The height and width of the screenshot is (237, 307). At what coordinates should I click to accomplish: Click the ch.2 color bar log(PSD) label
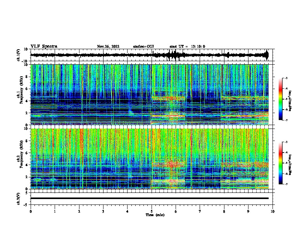pyautogui.click(x=290, y=165)
